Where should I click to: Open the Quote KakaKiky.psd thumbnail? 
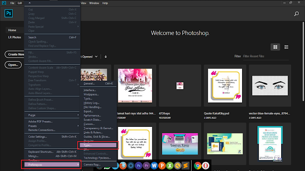tap(225, 85)
